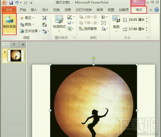Close the slides/outline pane

pos(23,45)
